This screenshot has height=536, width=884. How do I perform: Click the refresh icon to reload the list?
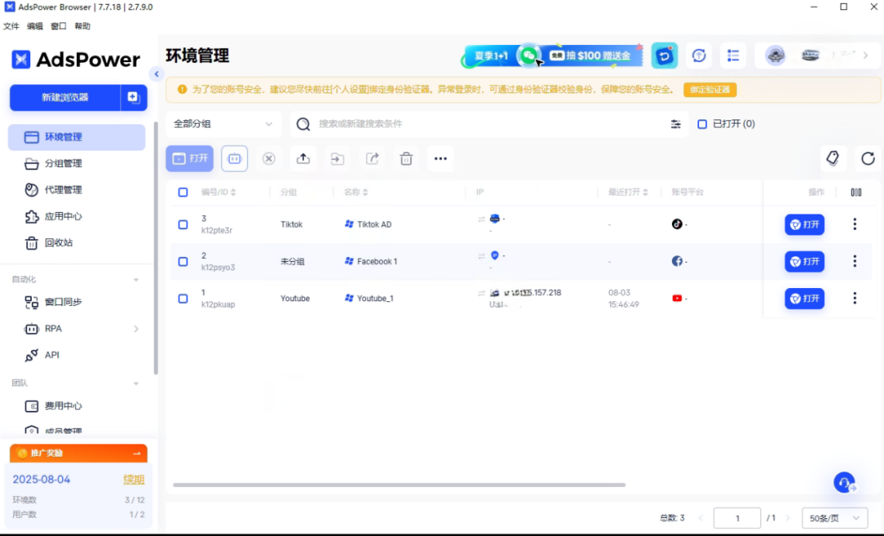[x=868, y=160]
